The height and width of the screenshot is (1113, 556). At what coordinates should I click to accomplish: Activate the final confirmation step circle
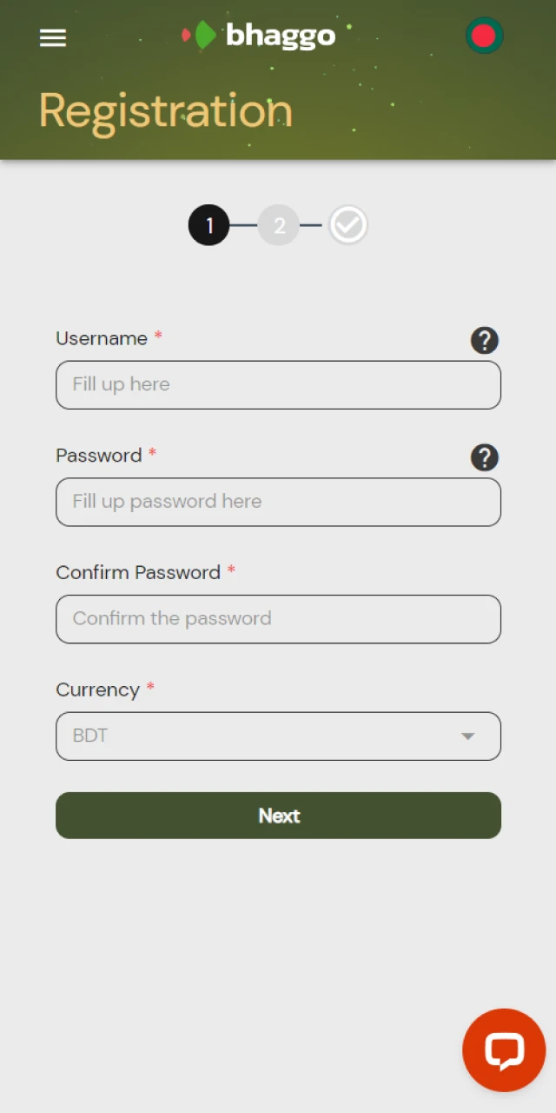pyautogui.click(x=347, y=224)
